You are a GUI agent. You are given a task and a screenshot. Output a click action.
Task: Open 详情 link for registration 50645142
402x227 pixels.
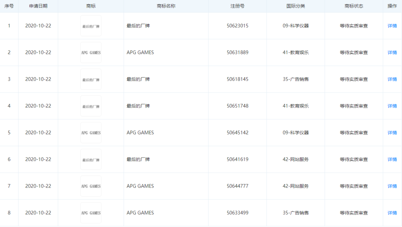pyautogui.click(x=392, y=133)
